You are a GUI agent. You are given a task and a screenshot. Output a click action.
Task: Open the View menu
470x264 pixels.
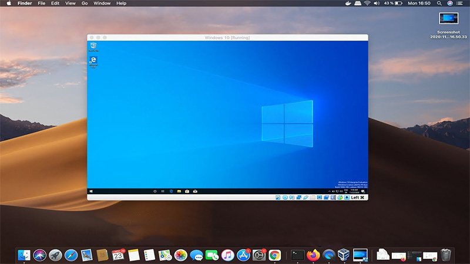(70, 4)
